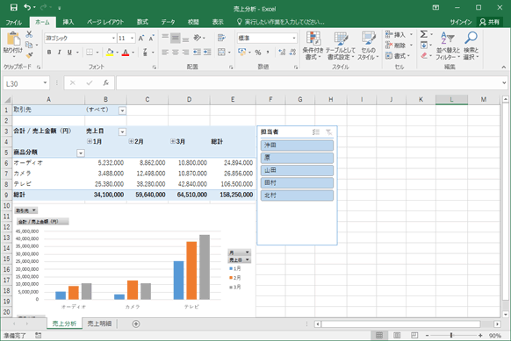
Task: Open the 数式 ribbon tab
Action: click(x=142, y=22)
